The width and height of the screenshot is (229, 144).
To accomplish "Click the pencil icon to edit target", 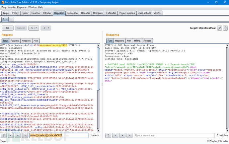I will click(219, 28).
